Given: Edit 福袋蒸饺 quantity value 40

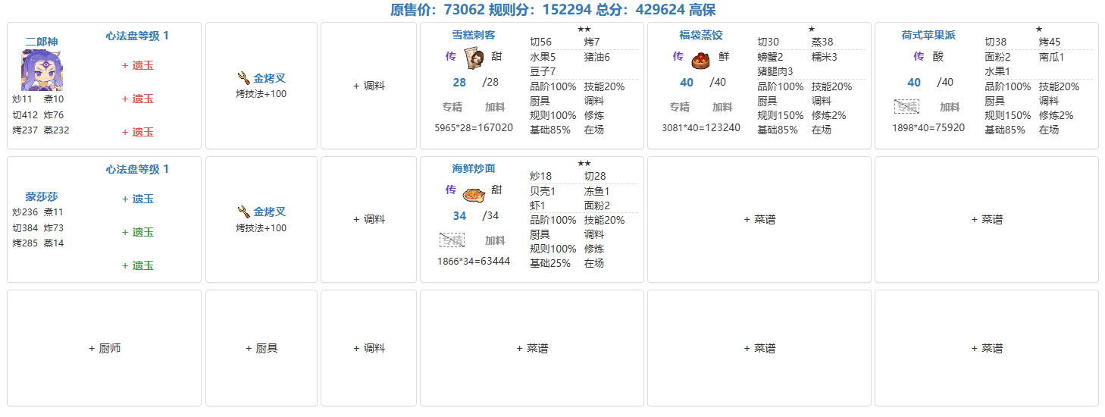Looking at the screenshot, I should pos(687,82).
